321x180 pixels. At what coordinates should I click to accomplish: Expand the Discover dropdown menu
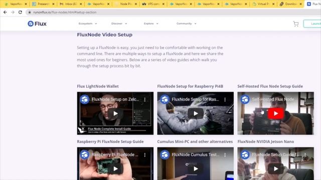[119, 23]
